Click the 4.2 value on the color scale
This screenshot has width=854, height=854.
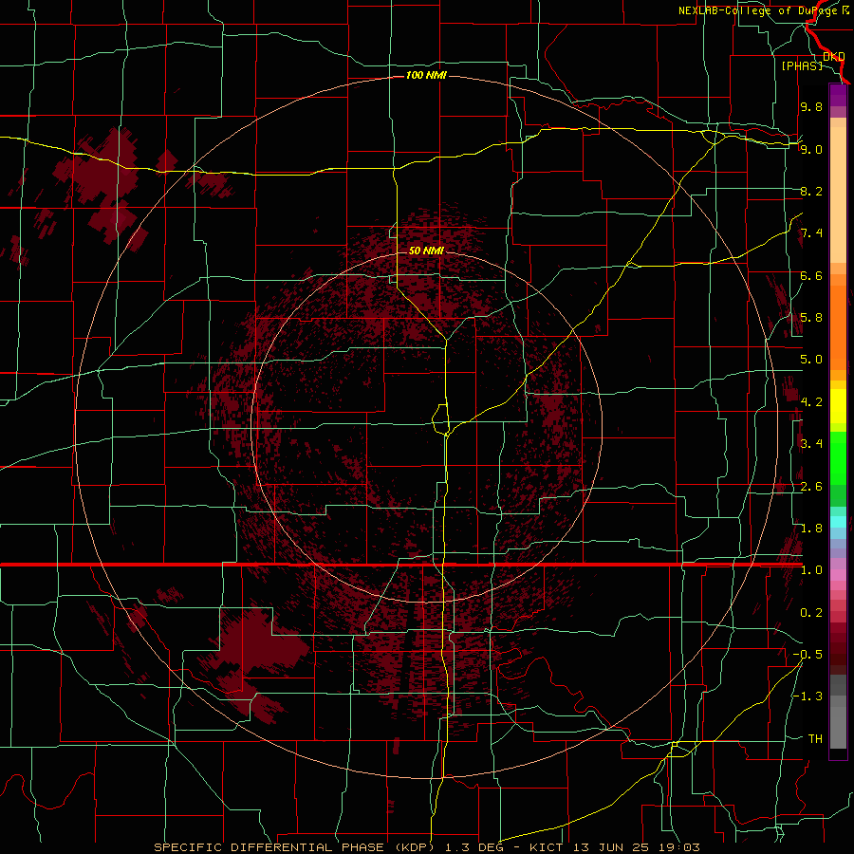(x=811, y=402)
